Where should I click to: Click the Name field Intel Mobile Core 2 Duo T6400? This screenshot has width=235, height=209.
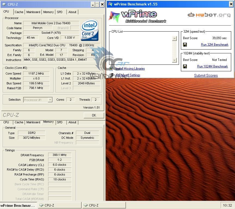[51, 23]
